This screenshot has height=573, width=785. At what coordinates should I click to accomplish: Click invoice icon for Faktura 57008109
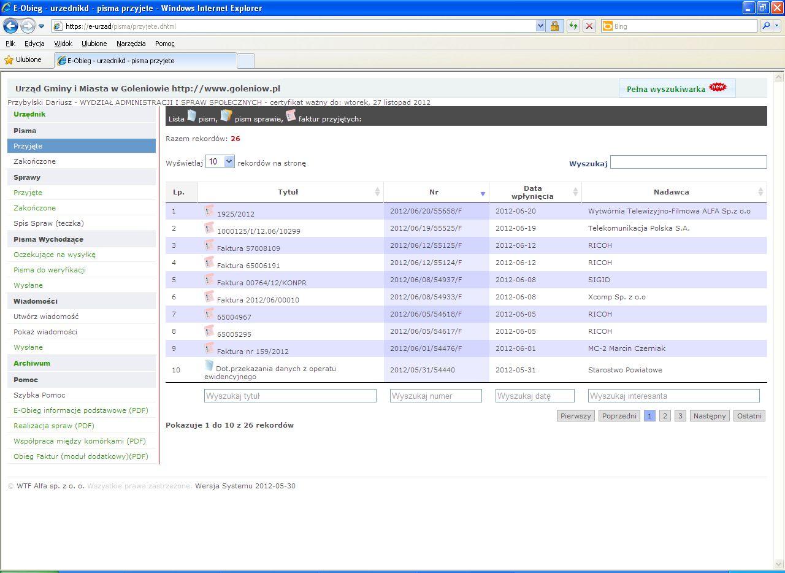(x=209, y=245)
